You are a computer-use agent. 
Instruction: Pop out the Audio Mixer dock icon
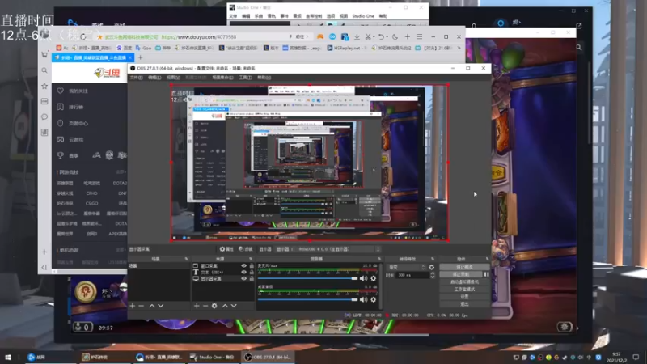pyautogui.click(x=379, y=259)
